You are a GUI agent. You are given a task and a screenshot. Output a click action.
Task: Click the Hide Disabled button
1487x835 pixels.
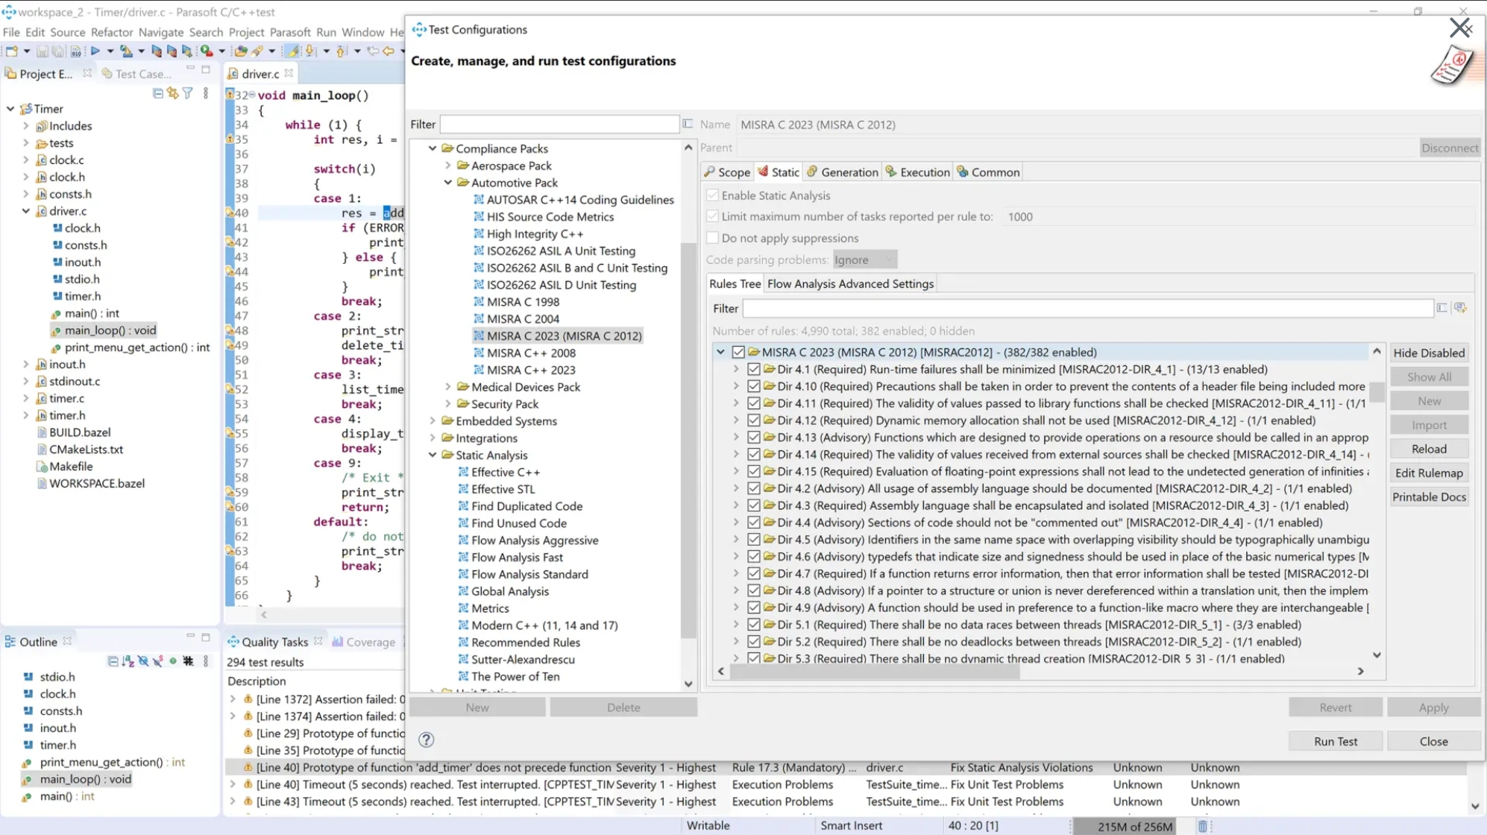(x=1429, y=353)
